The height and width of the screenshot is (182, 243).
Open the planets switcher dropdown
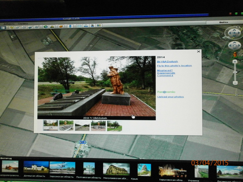[x=61, y=26]
